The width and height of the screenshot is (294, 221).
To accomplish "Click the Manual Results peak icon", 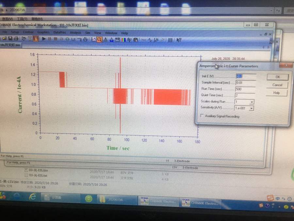I will point(106,40).
